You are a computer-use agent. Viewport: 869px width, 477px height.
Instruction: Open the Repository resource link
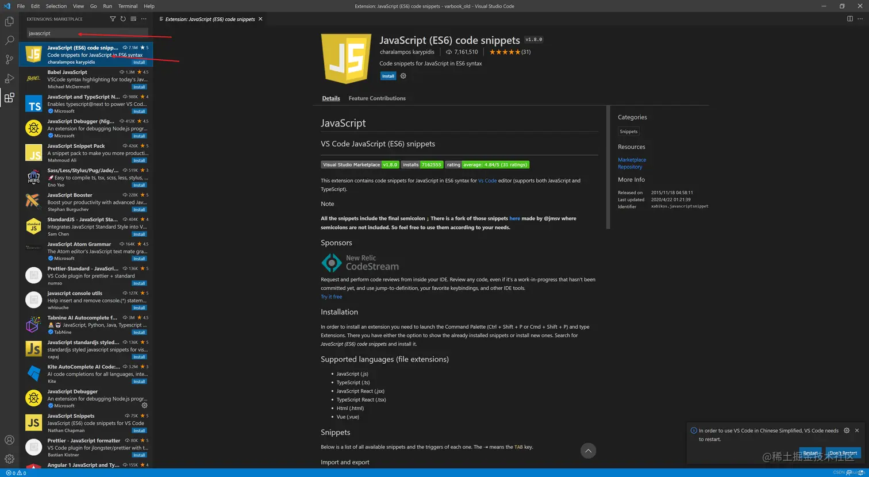point(630,167)
